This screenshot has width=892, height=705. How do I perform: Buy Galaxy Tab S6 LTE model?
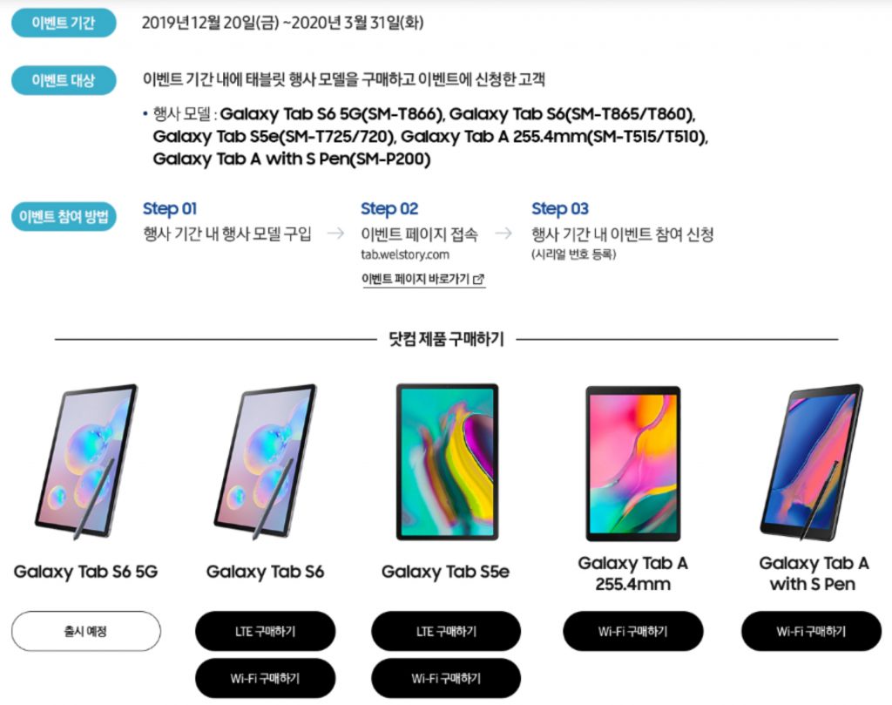(265, 631)
